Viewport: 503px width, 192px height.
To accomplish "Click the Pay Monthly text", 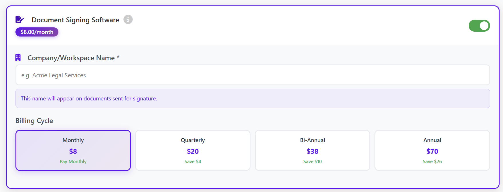I will [73, 161].
